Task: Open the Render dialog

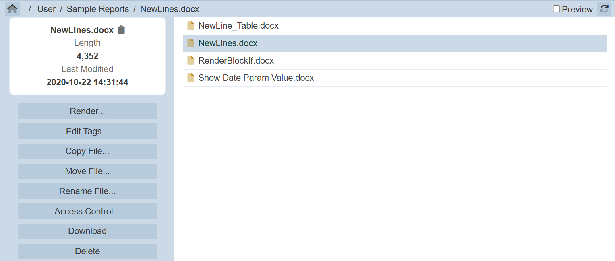Action: tap(87, 111)
